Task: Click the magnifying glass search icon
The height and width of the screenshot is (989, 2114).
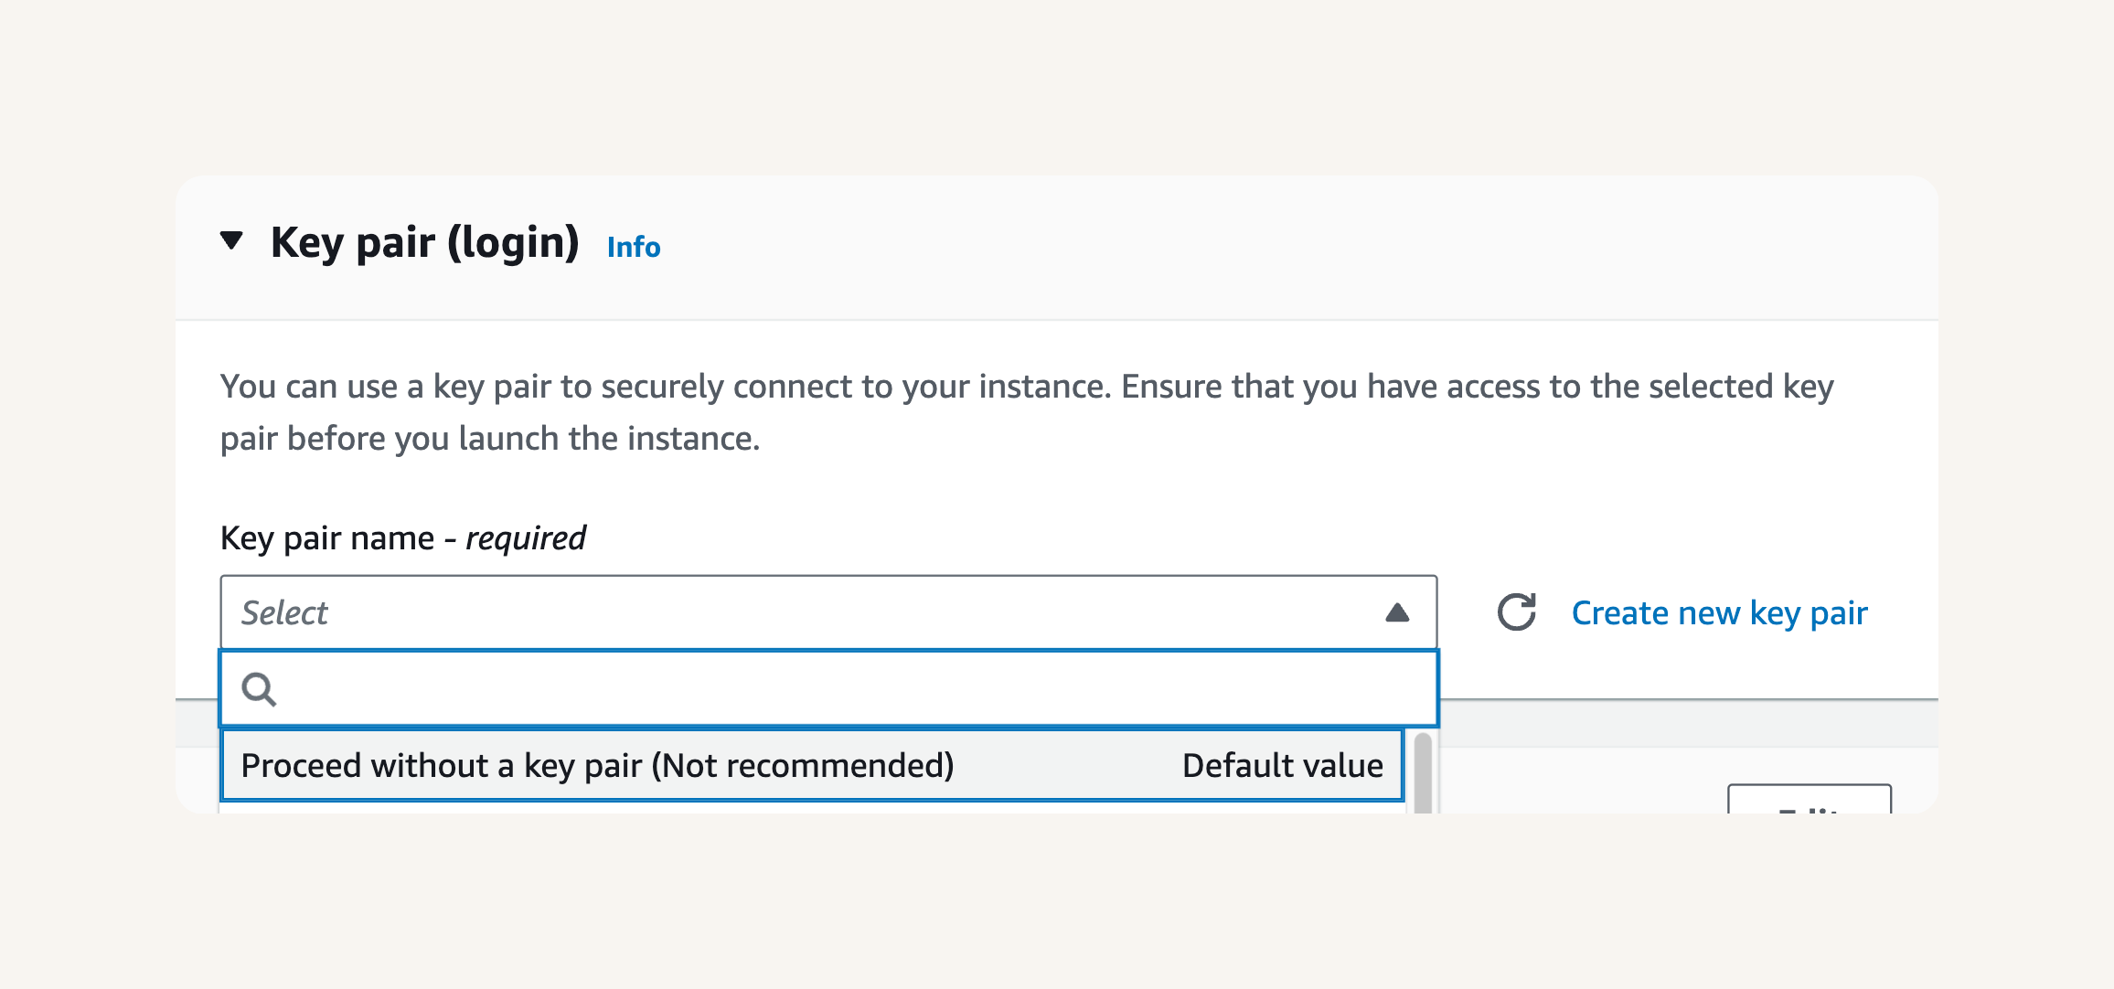Action: point(259,689)
